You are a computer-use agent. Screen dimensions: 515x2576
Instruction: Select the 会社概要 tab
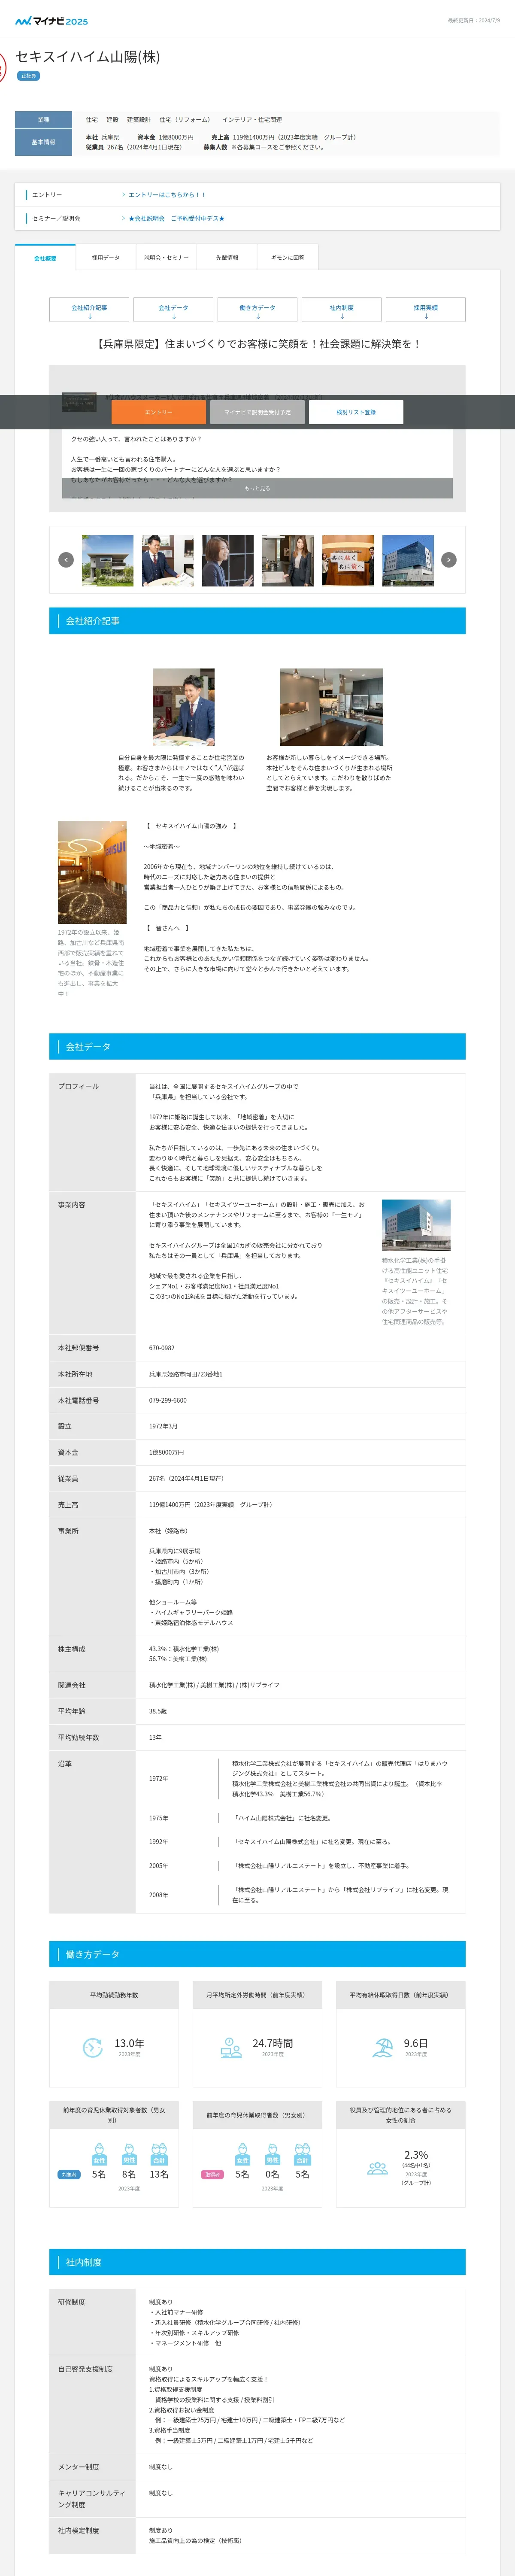pyautogui.click(x=45, y=258)
